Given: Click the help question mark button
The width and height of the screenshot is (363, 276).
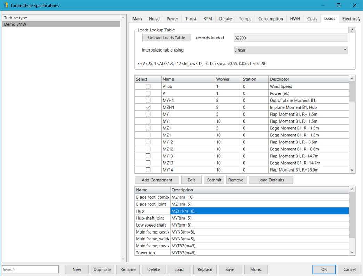Looking at the screenshot, I should pyautogui.click(x=352, y=31).
